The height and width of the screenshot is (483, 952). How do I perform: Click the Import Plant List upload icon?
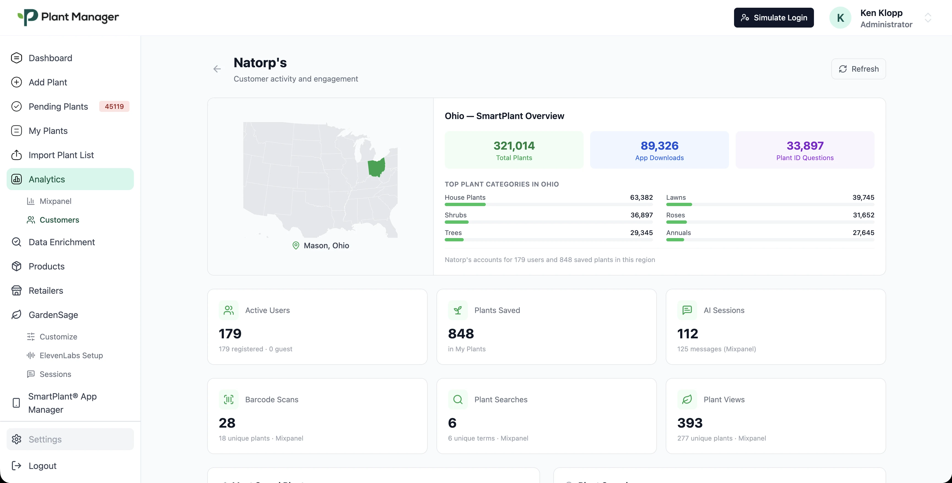pyautogui.click(x=16, y=155)
